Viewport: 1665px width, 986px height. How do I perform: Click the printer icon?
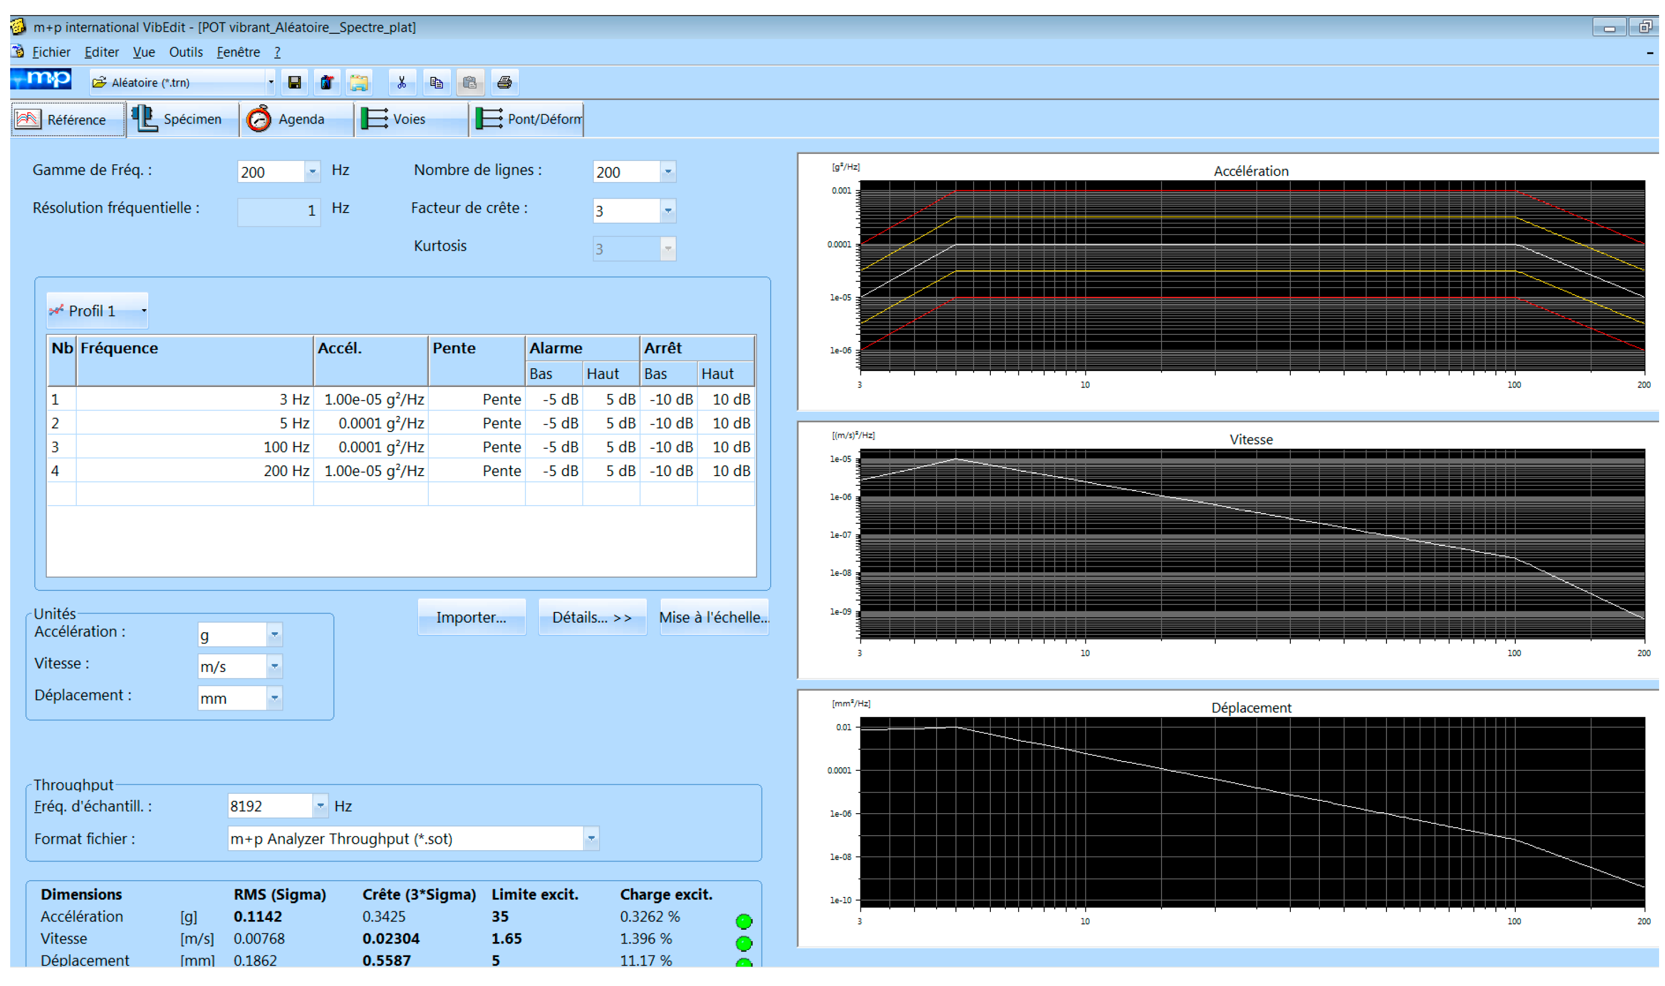505,82
